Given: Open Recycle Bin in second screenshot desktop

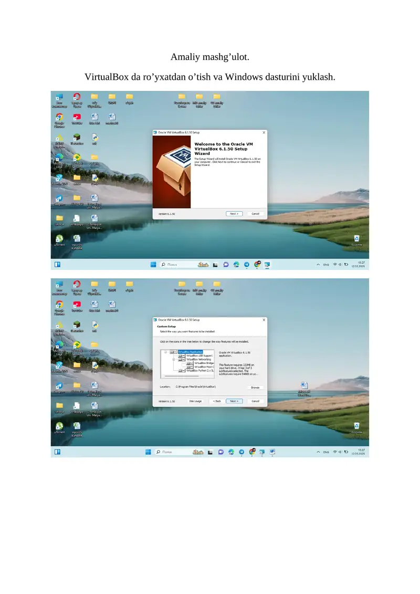Looking at the screenshot, I should click(356, 428).
